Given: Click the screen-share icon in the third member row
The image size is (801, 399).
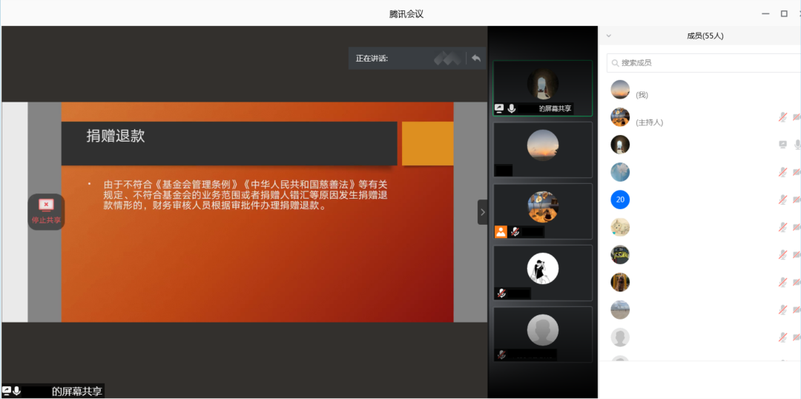Looking at the screenshot, I should (782, 145).
